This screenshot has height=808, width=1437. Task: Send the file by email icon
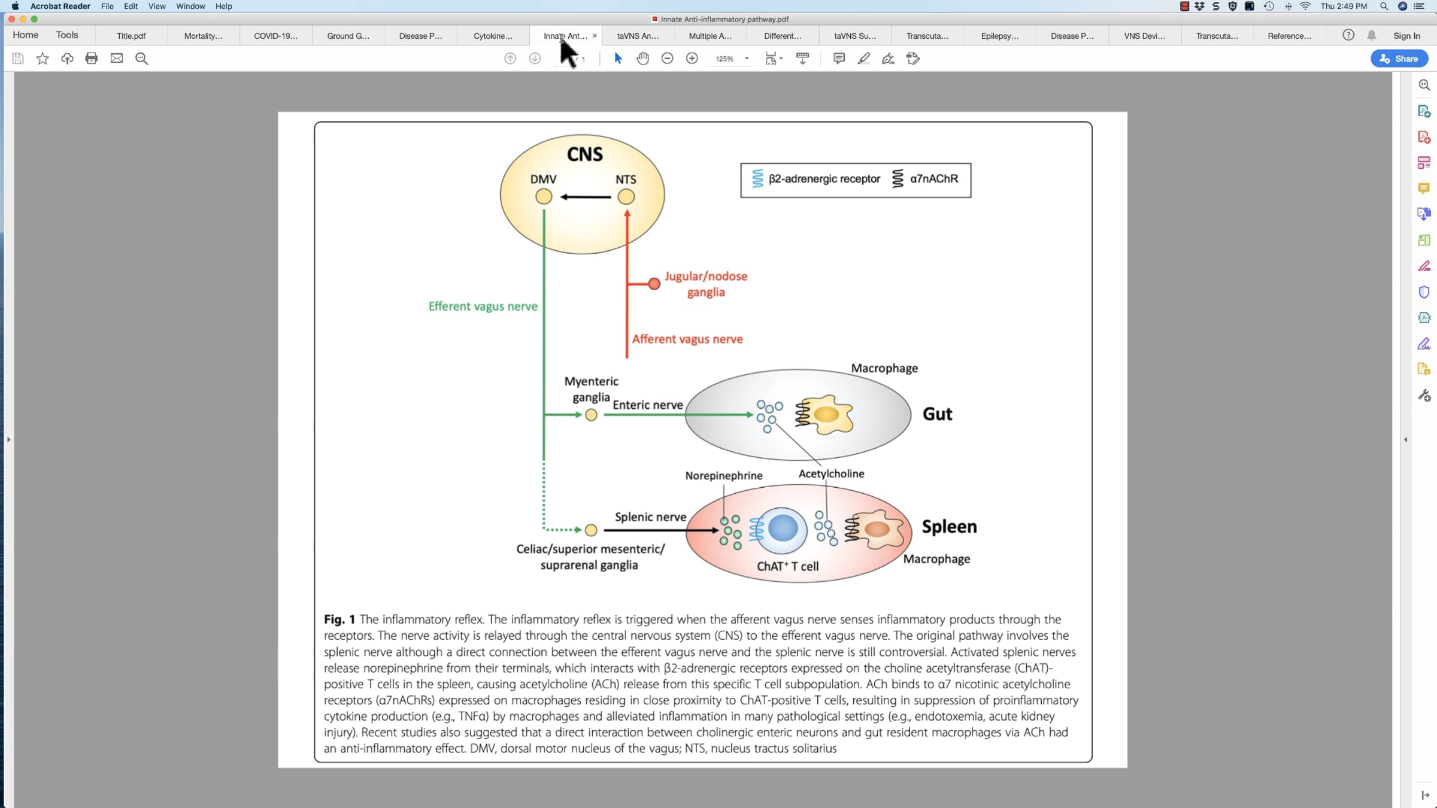(117, 58)
